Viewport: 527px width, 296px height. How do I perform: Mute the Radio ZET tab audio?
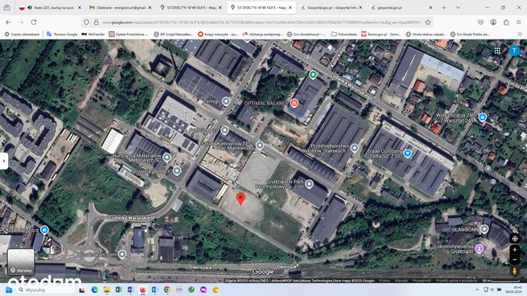(x=30, y=7)
